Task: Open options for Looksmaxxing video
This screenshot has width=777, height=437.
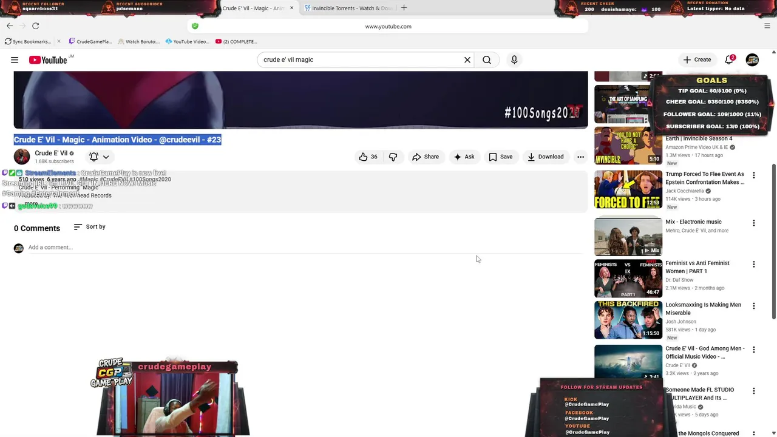Action: click(x=754, y=306)
